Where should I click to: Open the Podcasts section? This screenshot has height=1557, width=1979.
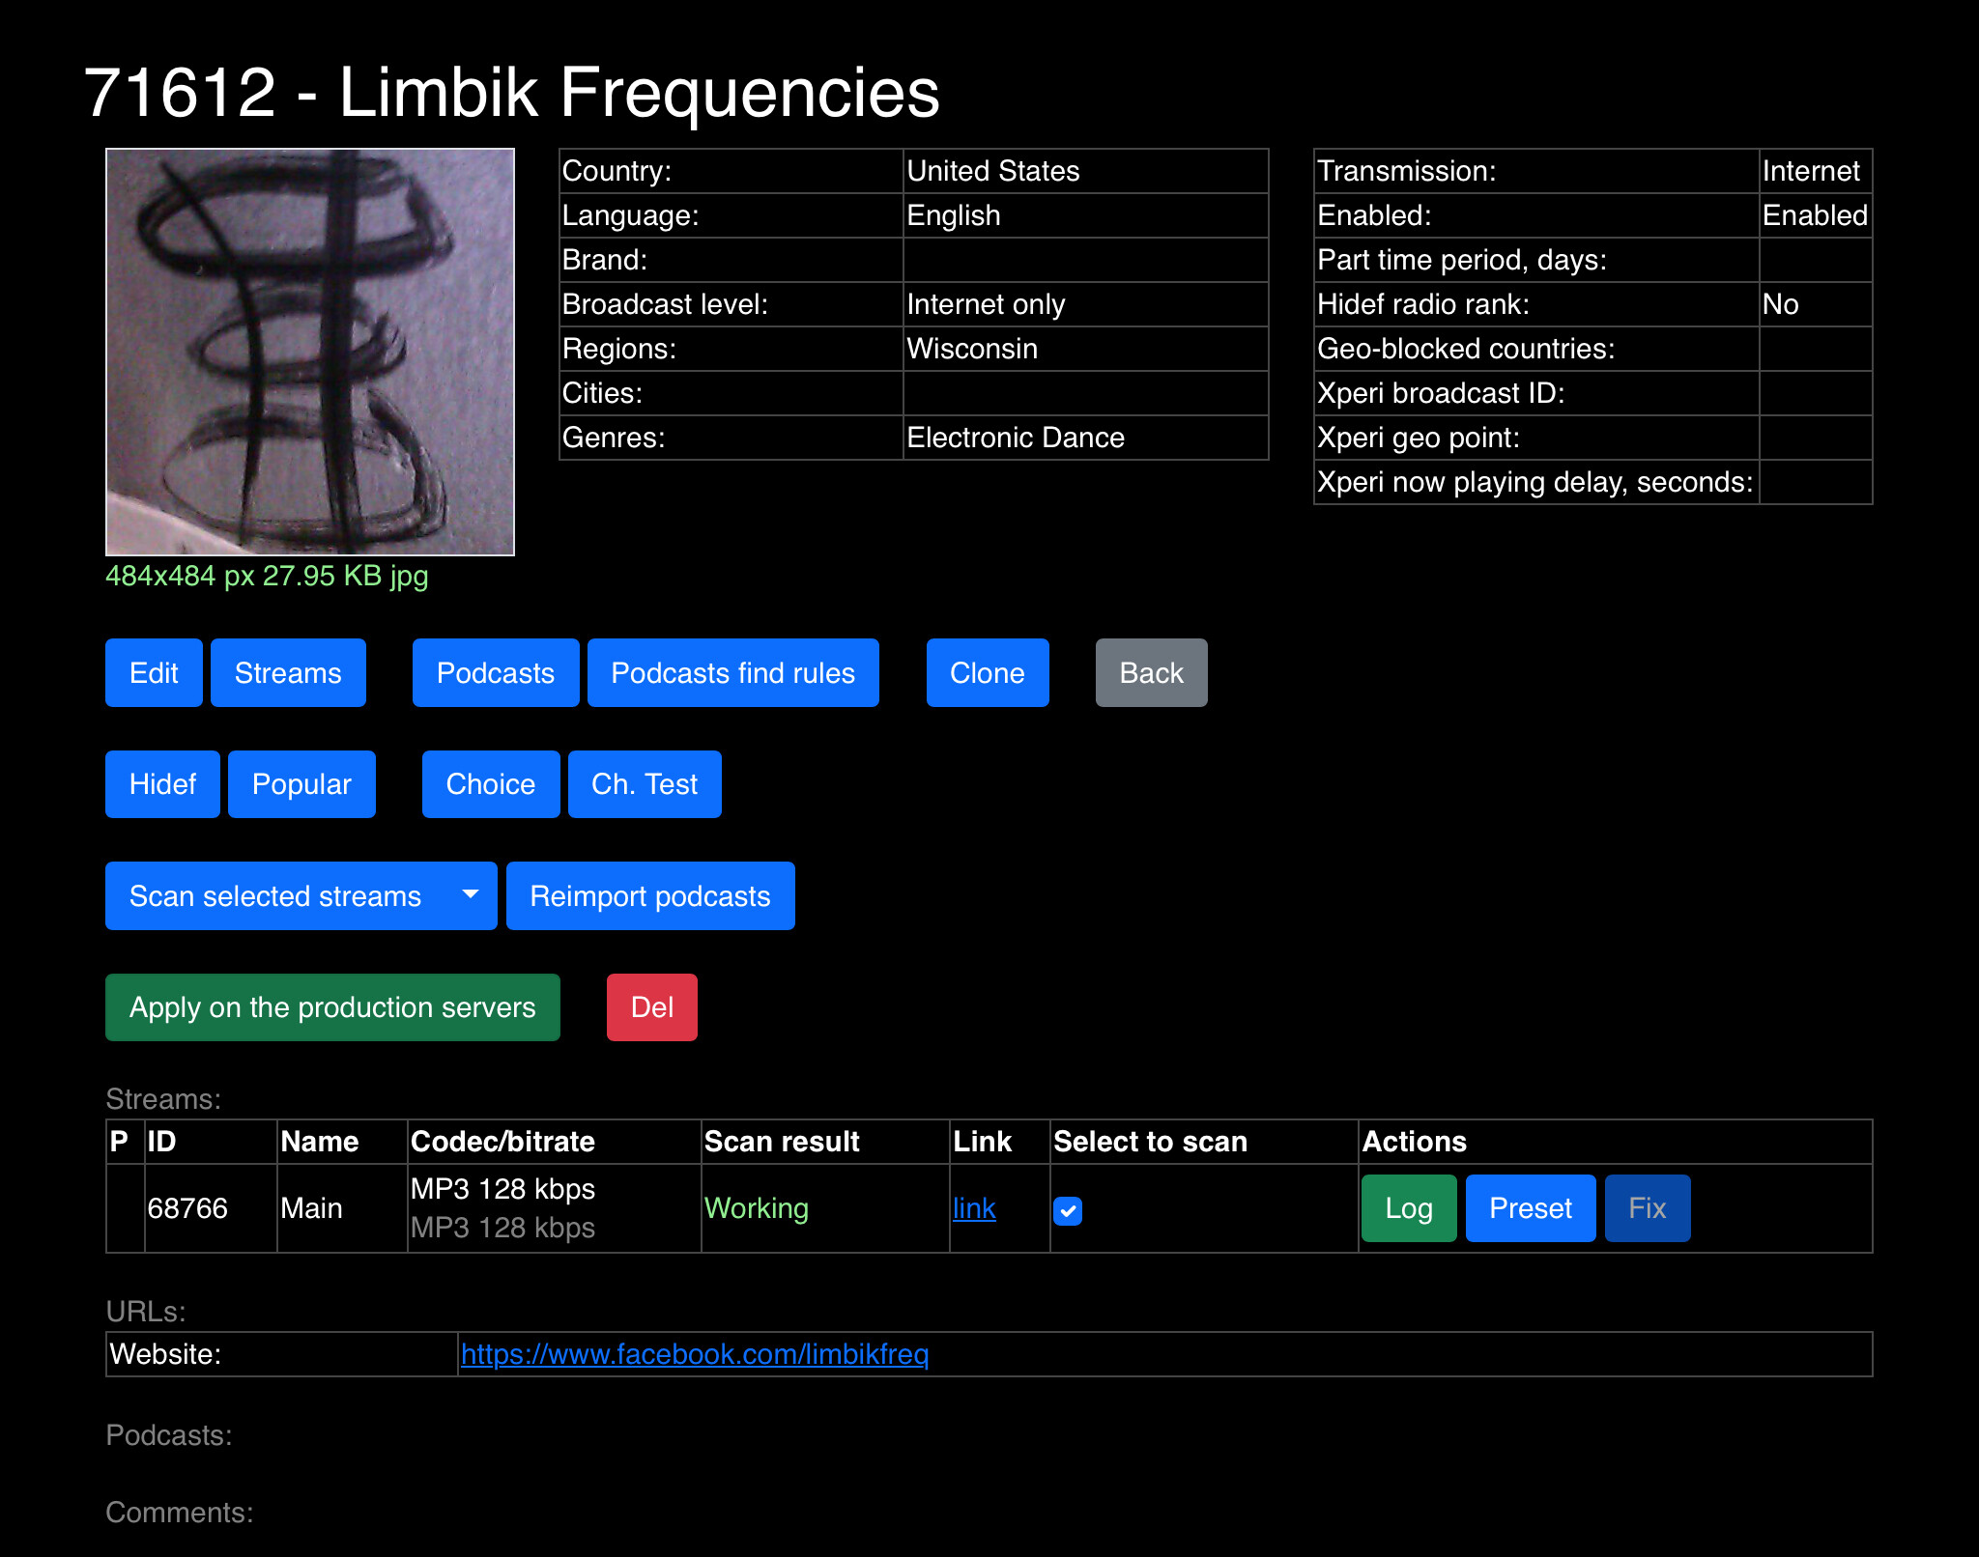point(495,672)
